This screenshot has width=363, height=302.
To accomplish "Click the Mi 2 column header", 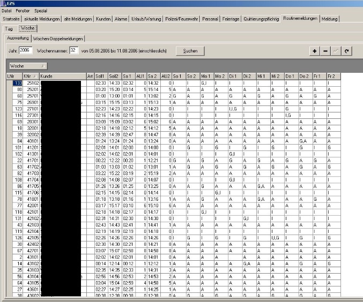I will (x=277, y=77).
